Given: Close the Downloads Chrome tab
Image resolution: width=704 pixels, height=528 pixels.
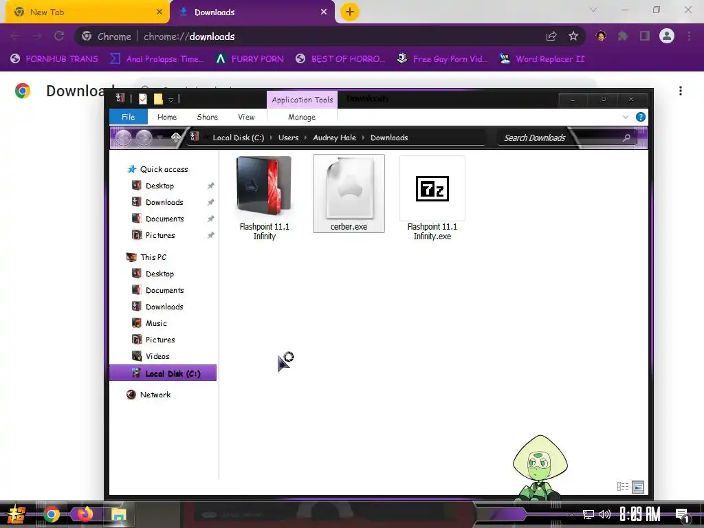Looking at the screenshot, I should (324, 12).
